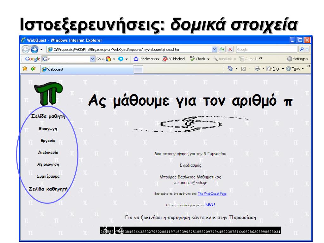324x243 pixels.
Task: Maximize the WebQuest Internet Explorer window
Action: 300,40
